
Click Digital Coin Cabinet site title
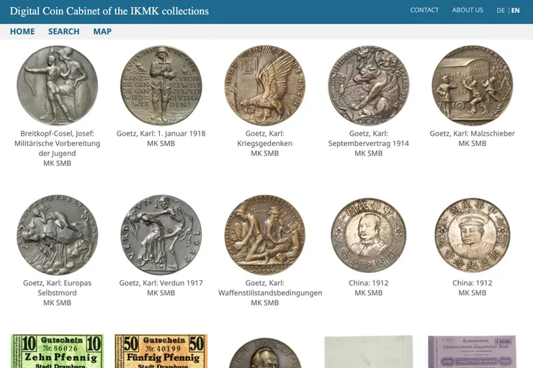click(x=109, y=11)
